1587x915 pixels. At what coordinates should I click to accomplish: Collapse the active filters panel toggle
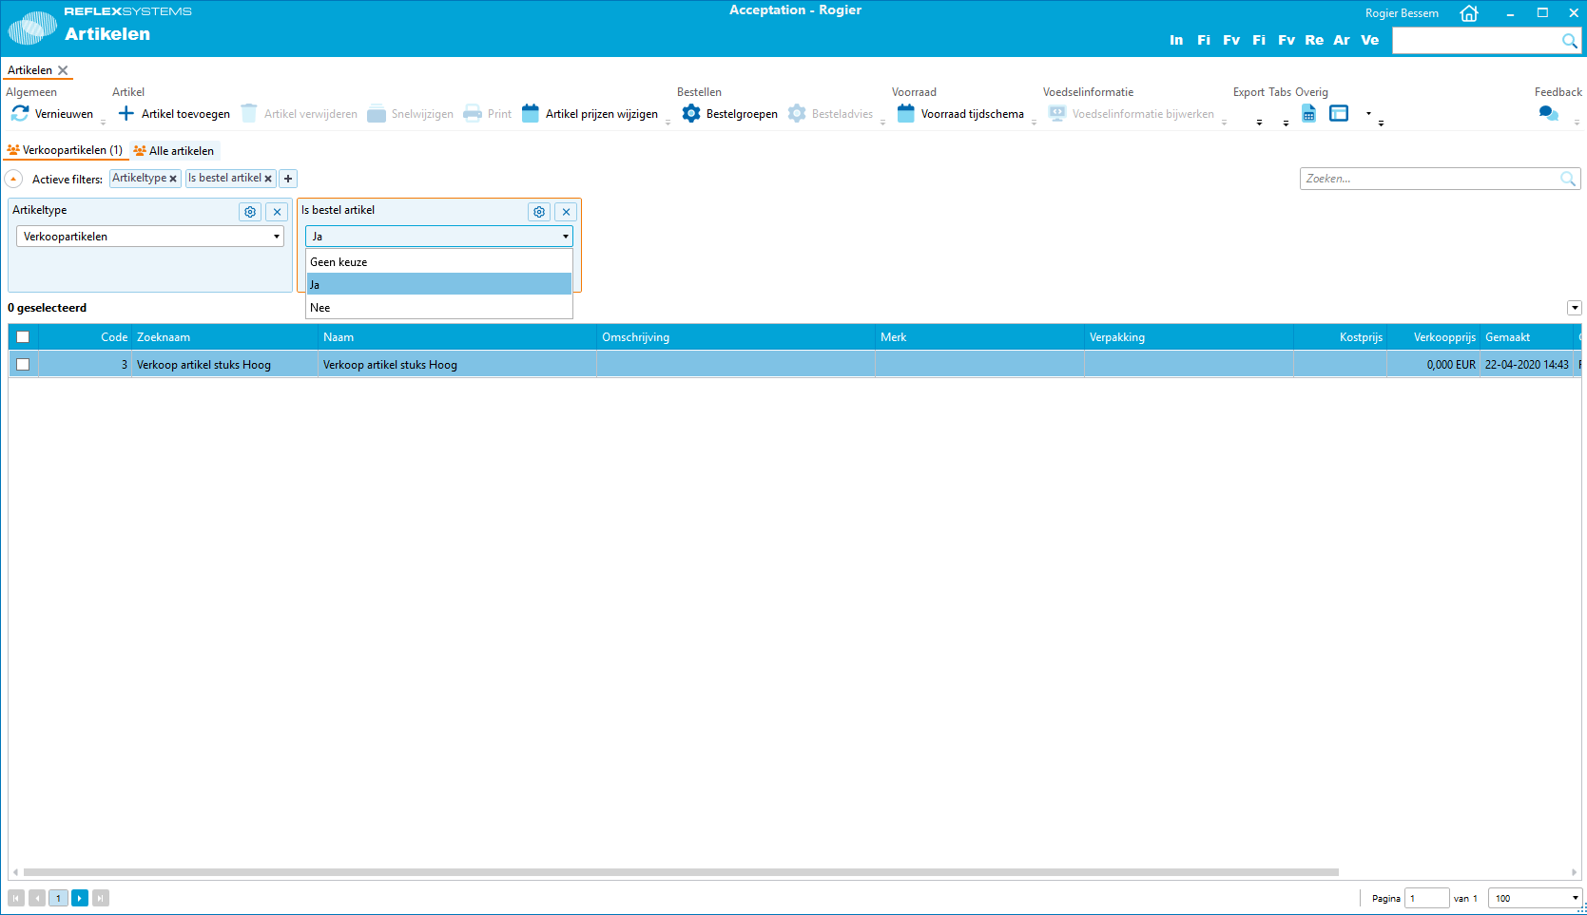(x=14, y=179)
